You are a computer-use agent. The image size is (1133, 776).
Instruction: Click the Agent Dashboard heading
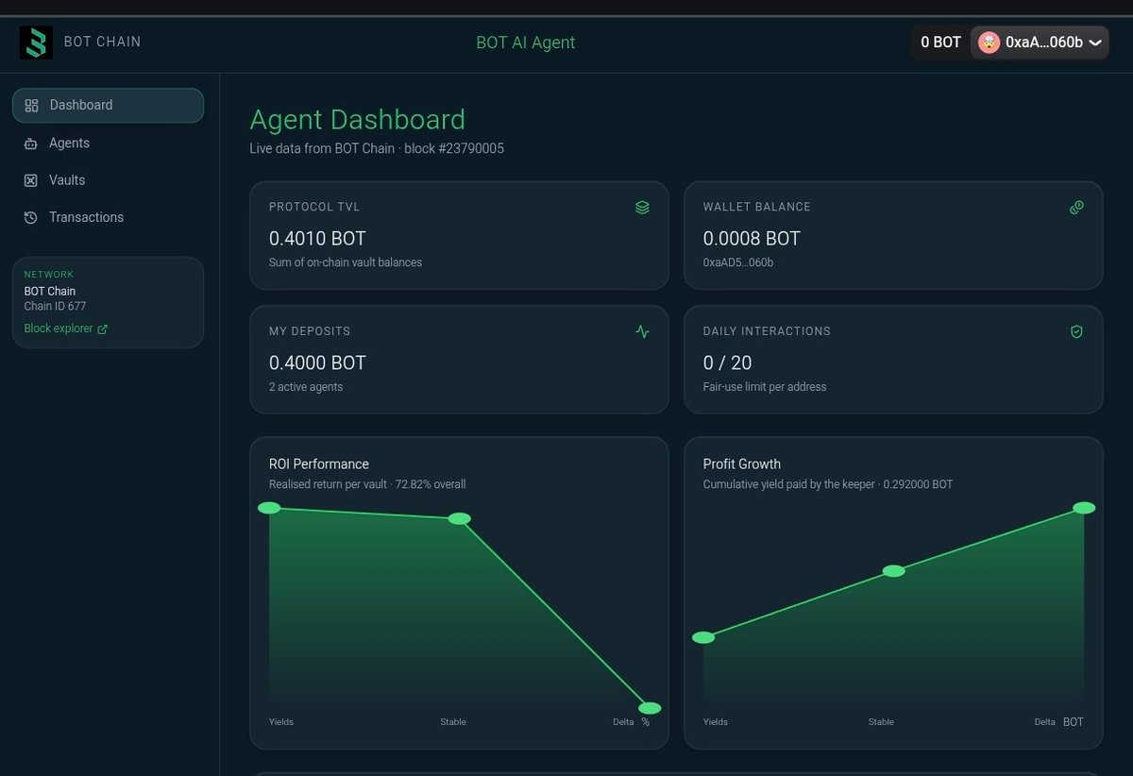click(x=357, y=120)
